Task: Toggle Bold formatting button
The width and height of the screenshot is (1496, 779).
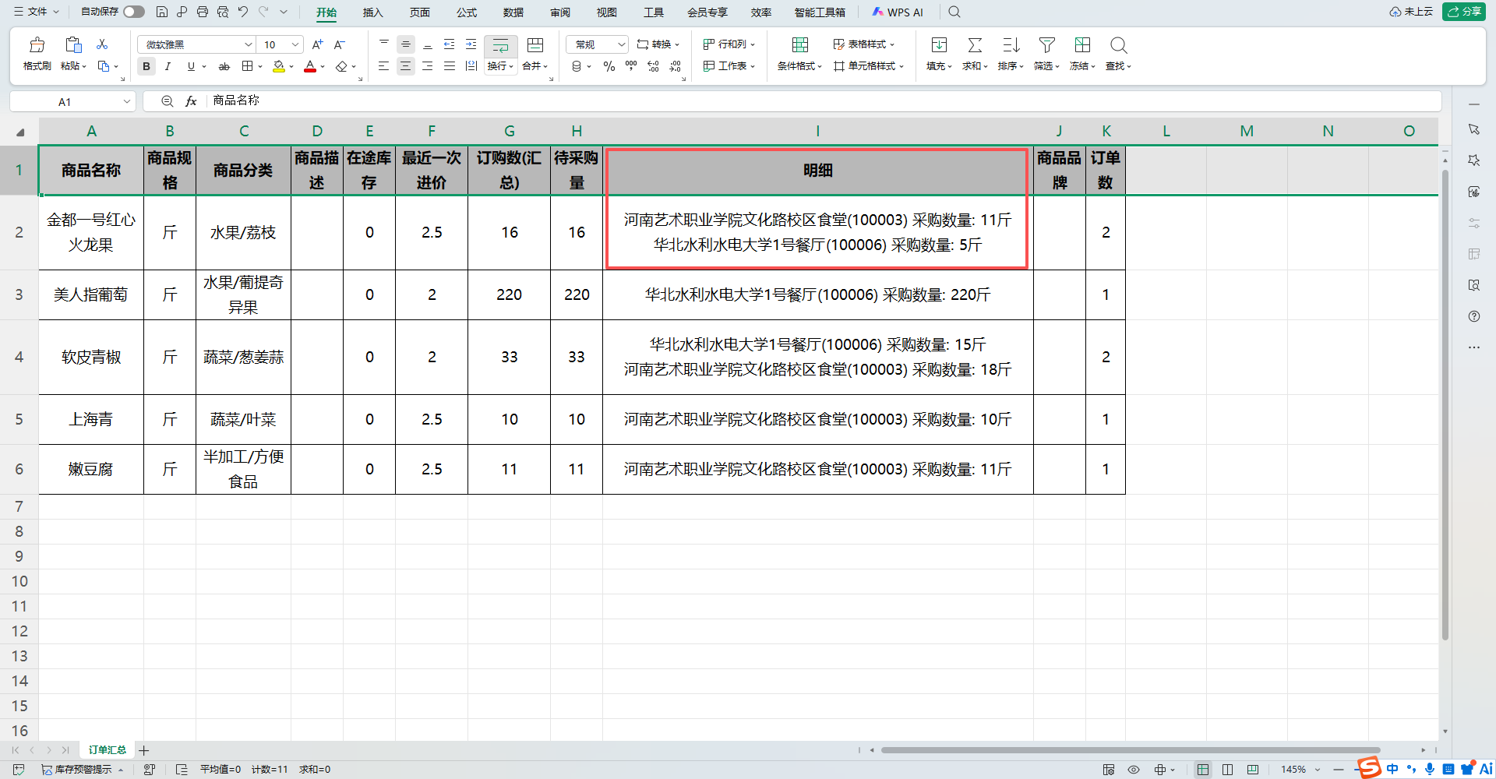Action: [x=146, y=67]
